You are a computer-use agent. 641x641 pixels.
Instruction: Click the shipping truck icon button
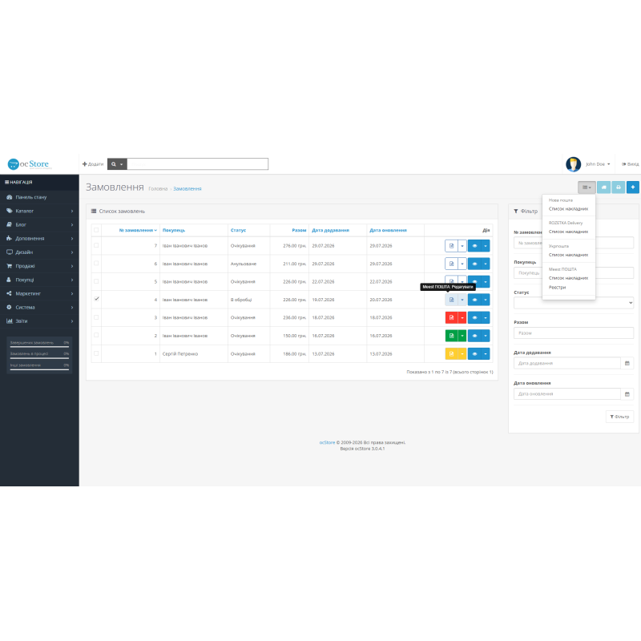[x=604, y=187]
